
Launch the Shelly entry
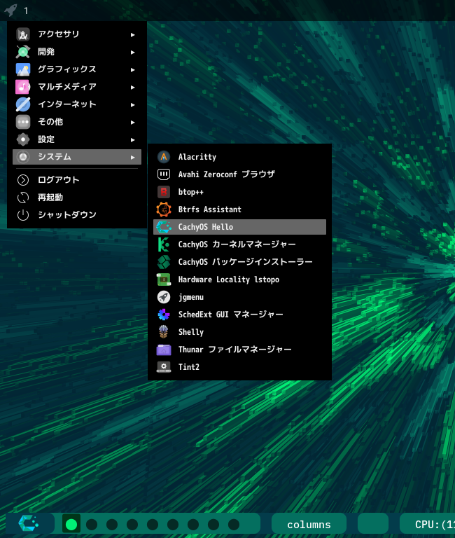click(239, 332)
